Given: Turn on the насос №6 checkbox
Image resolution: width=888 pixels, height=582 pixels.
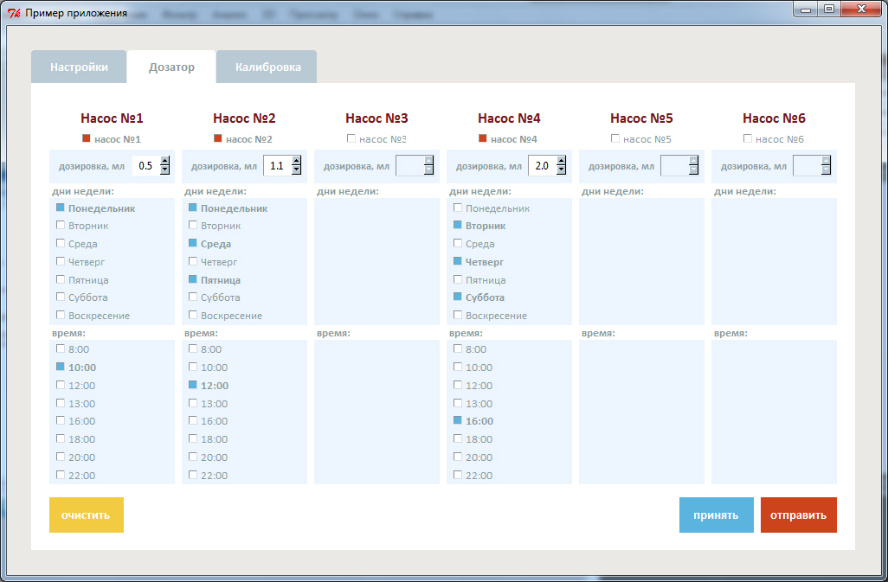Looking at the screenshot, I should 749,138.
